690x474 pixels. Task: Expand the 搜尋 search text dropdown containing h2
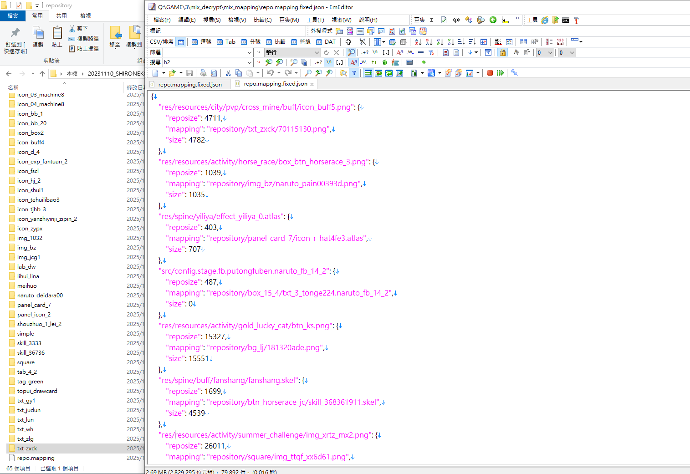click(250, 62)
